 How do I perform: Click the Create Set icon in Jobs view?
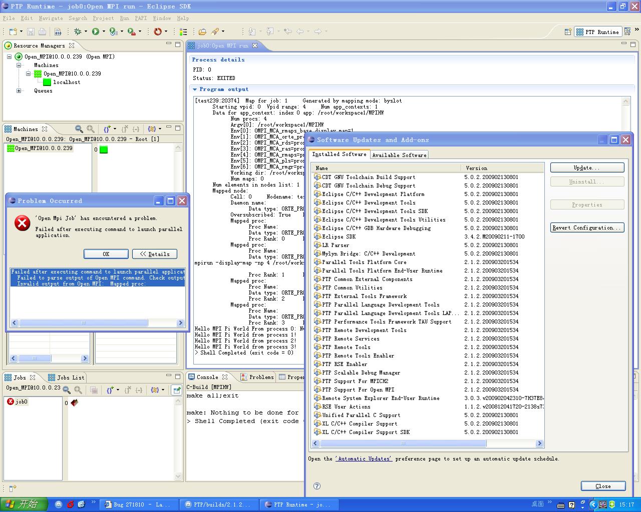click(110, 390)
